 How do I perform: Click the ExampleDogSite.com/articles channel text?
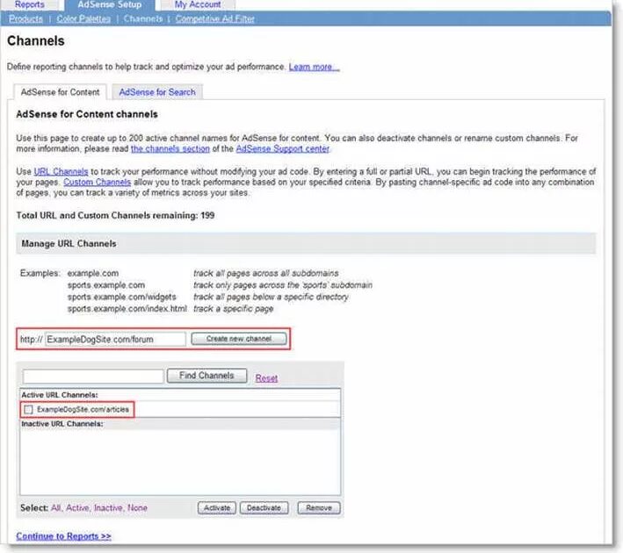[x=83, y=410]
